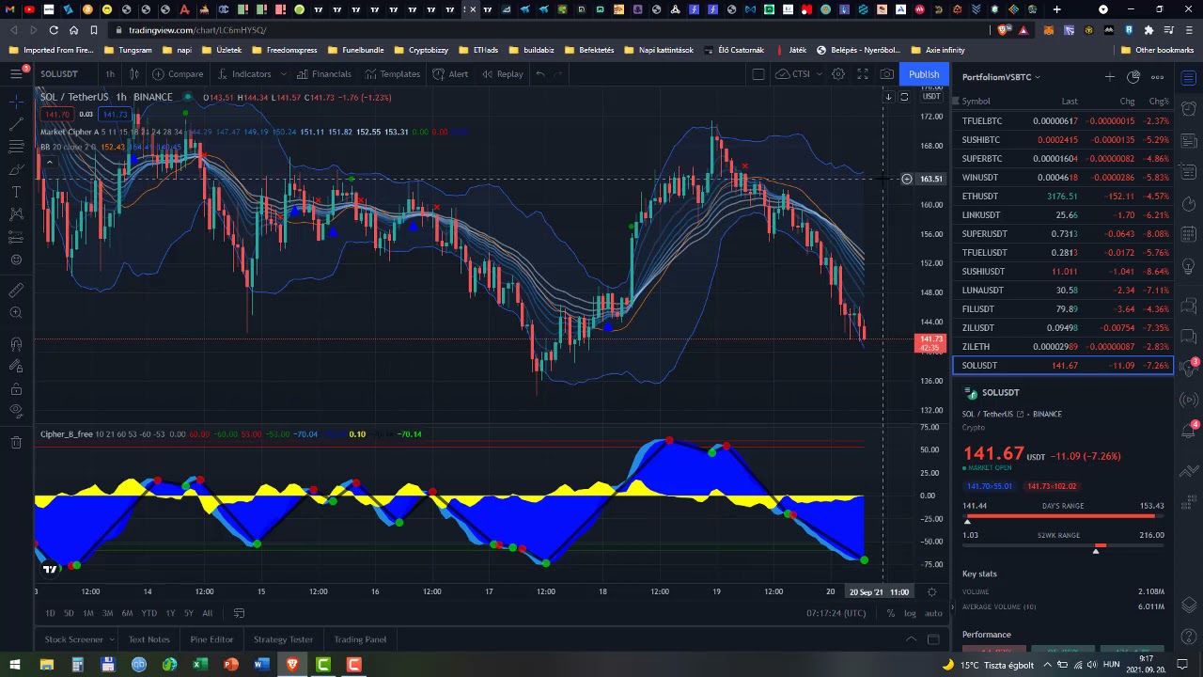Toggle hide all drawings eye icon
Viewport: 1203px width, 677px height.
point(16,411)
